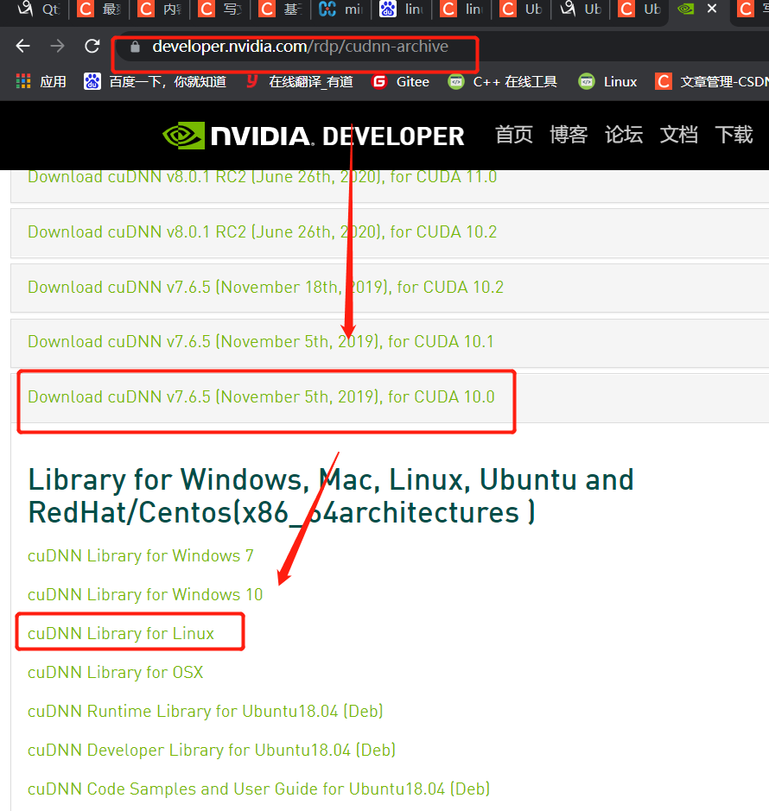769x811 pixels.
Task: Open the Gitee bookmark
Action: coord(401,82)
